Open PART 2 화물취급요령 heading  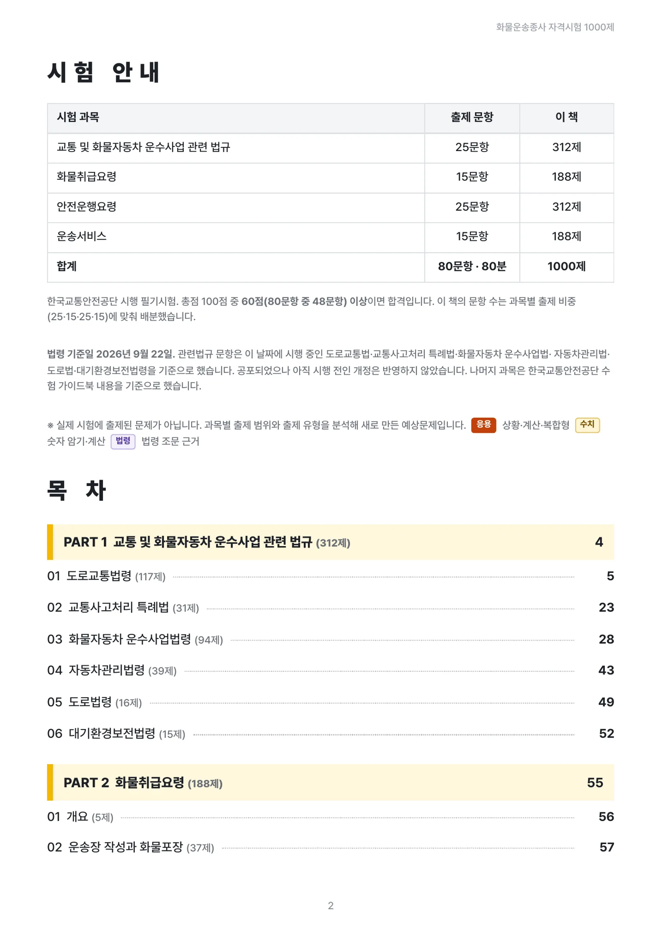[x=330, y=782]
